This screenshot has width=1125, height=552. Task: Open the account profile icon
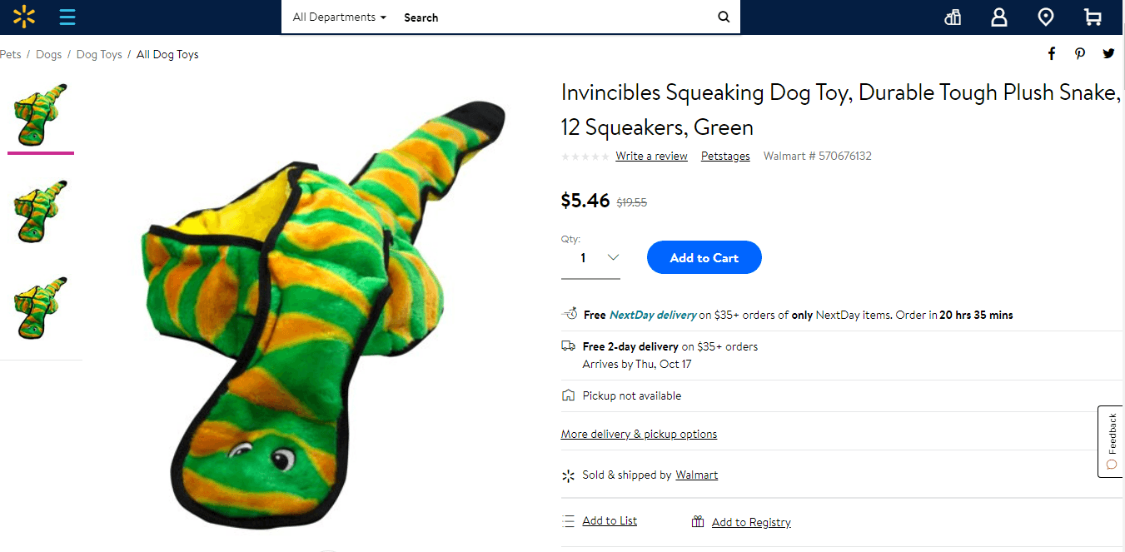point(998,17)
